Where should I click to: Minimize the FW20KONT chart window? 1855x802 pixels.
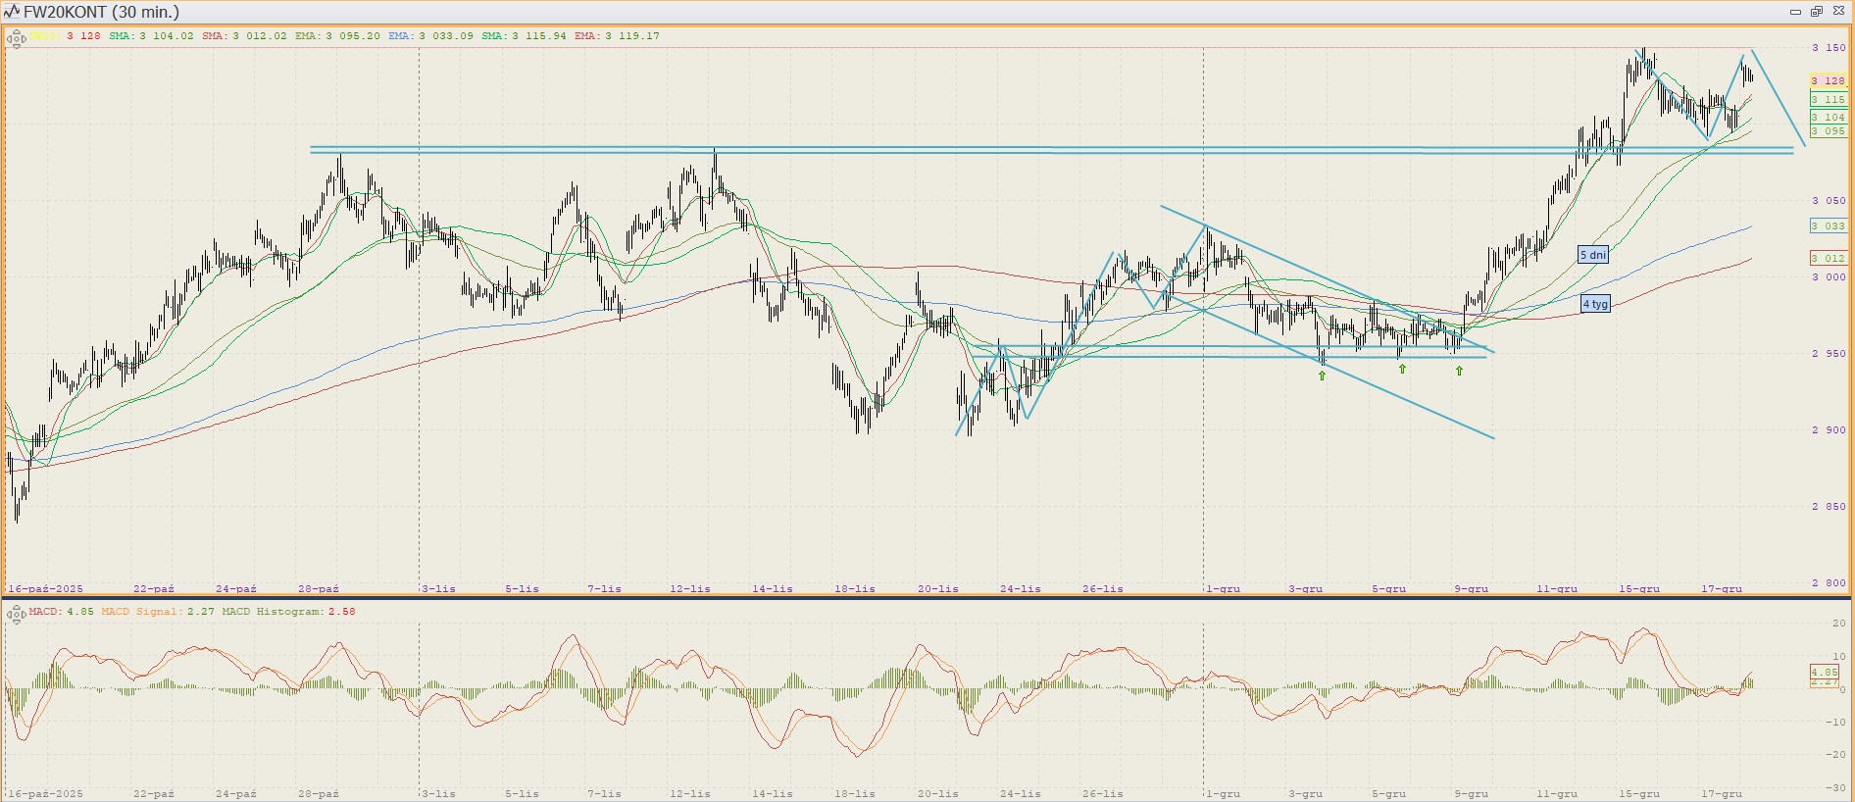coord(1795,12)
